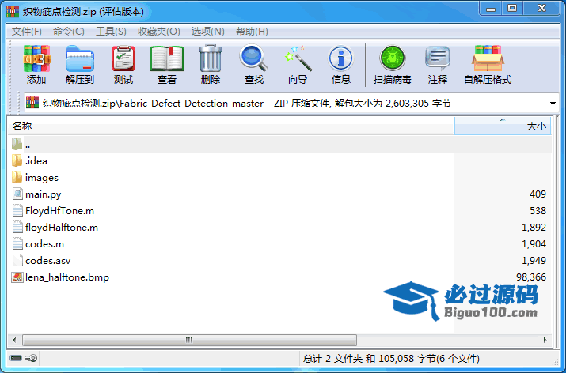Open the File (文件) menu

26,32
